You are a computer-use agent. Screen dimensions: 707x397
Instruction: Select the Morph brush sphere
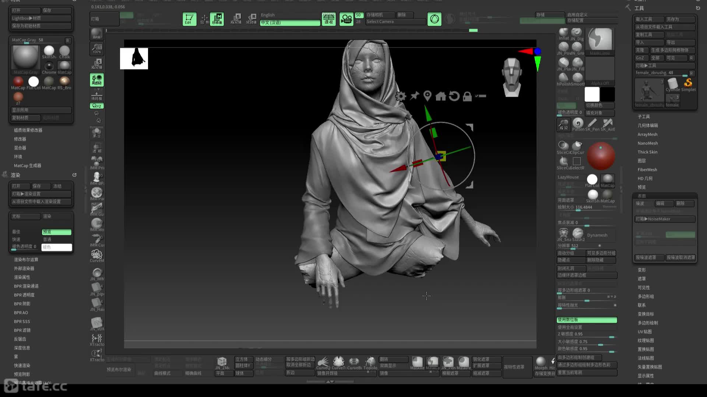(x=541, y=363)
